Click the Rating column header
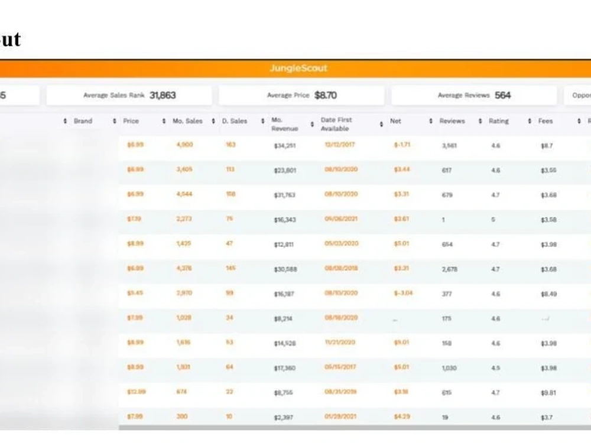Viewport: 591px width, 443px height. coord(499,121)
